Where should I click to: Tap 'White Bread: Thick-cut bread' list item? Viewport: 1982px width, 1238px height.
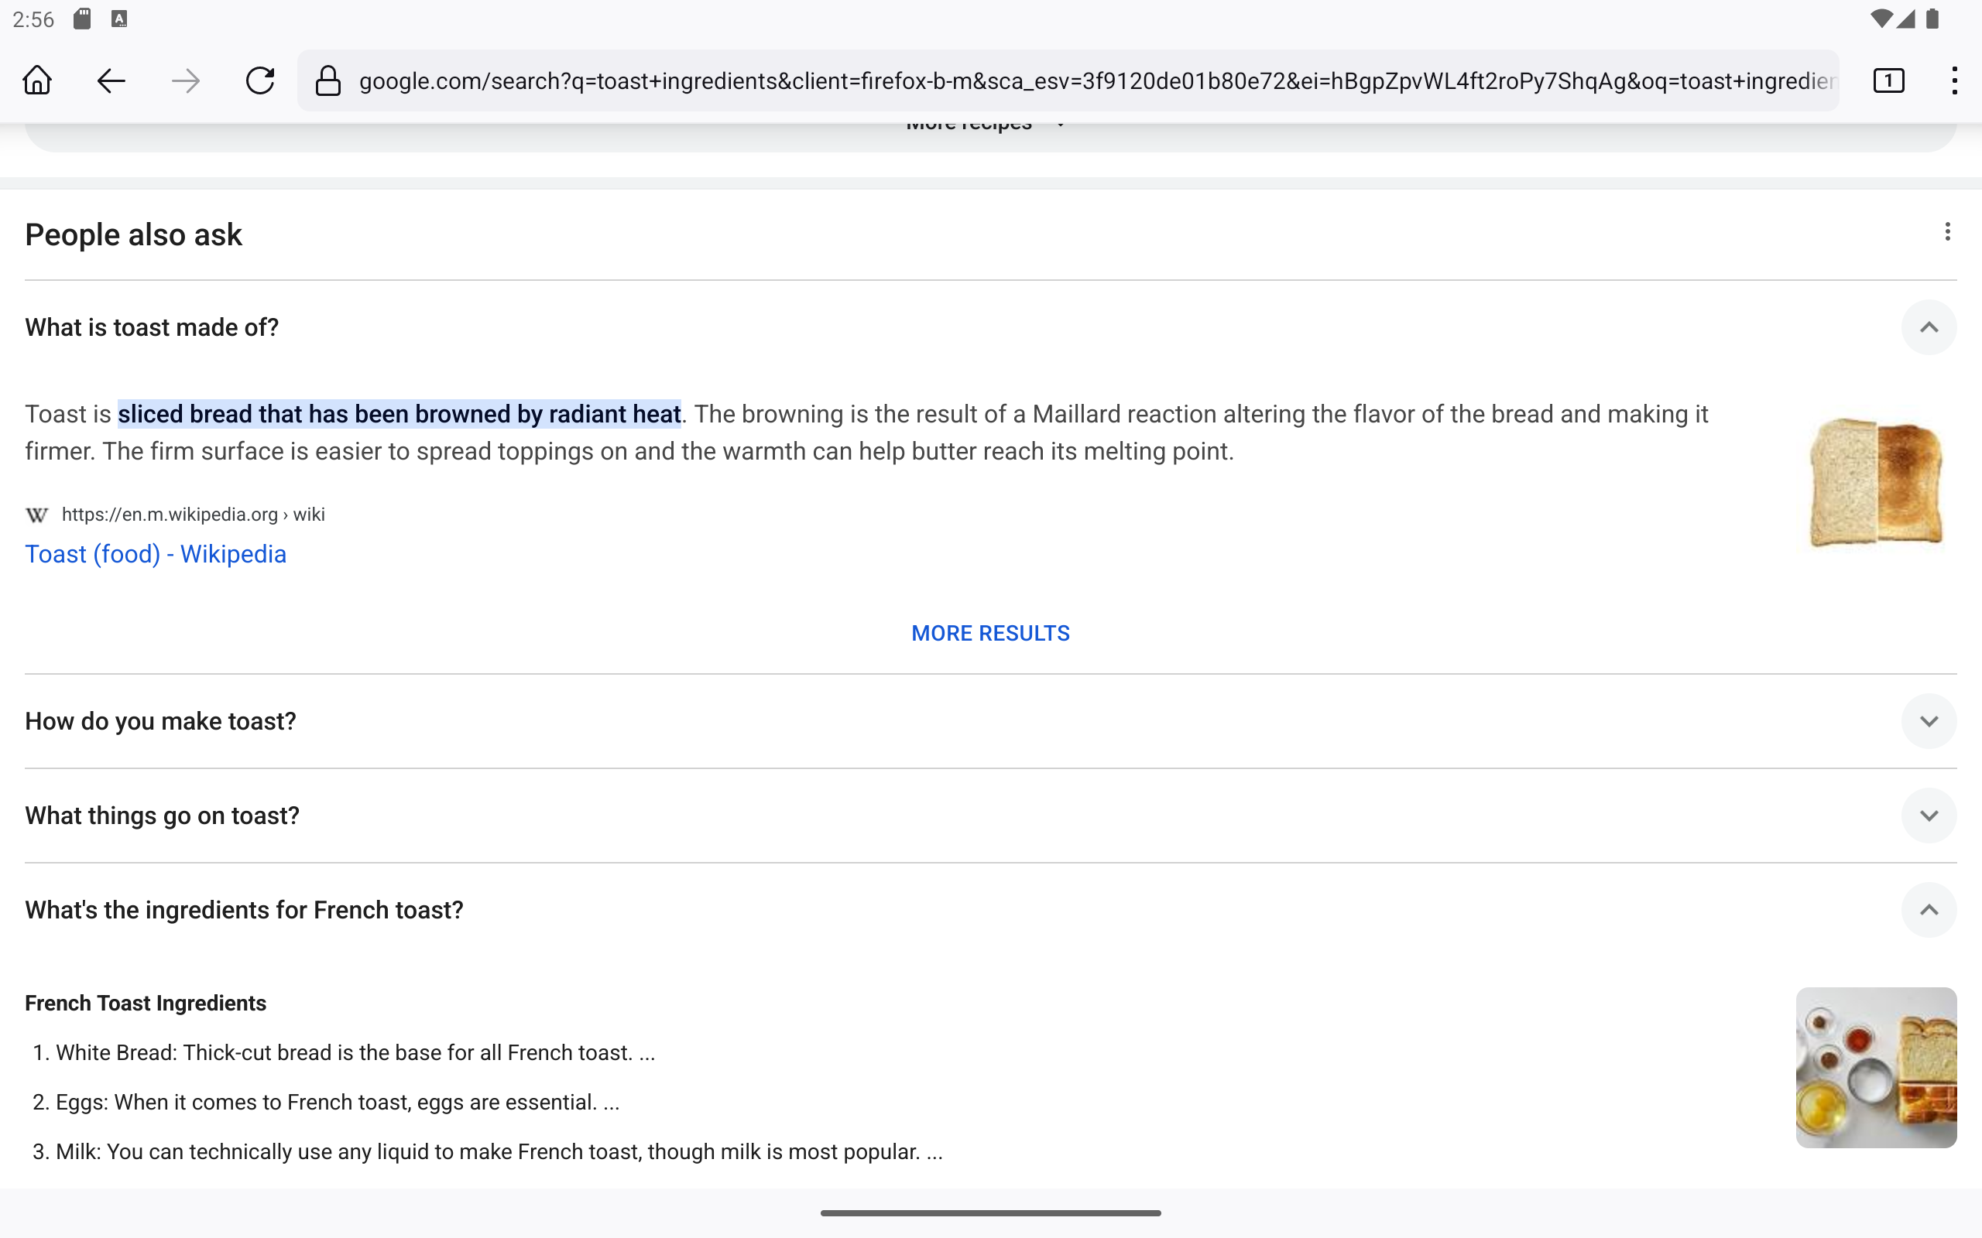click(x=355, y=1052)
